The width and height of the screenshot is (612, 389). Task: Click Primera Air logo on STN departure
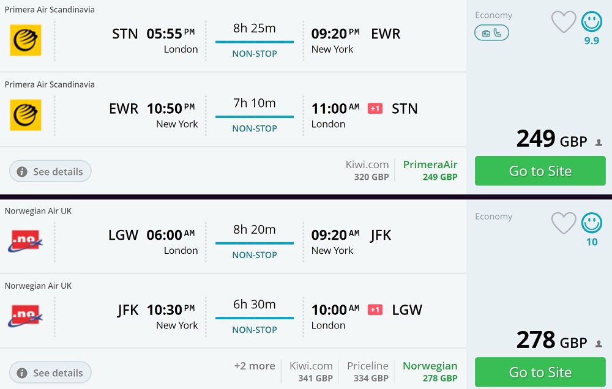[x=26, y=40]
